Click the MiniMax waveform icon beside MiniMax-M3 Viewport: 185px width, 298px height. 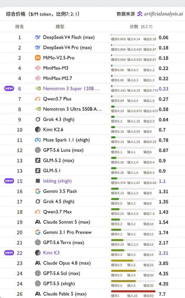(38, 68)
